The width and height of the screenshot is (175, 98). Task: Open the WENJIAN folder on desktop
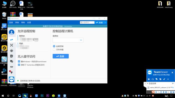(x=160, y=4)
